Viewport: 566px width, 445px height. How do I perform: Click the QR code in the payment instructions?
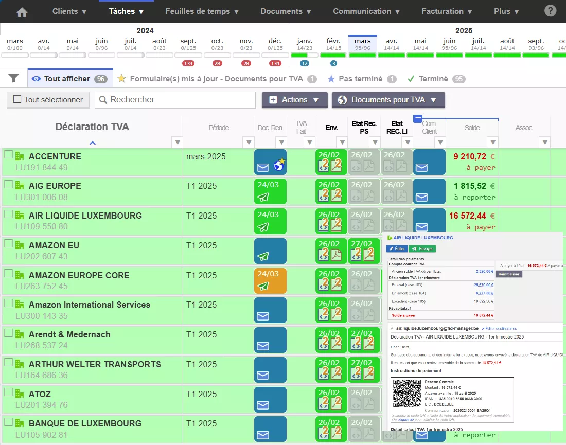[x=407, y=394]
